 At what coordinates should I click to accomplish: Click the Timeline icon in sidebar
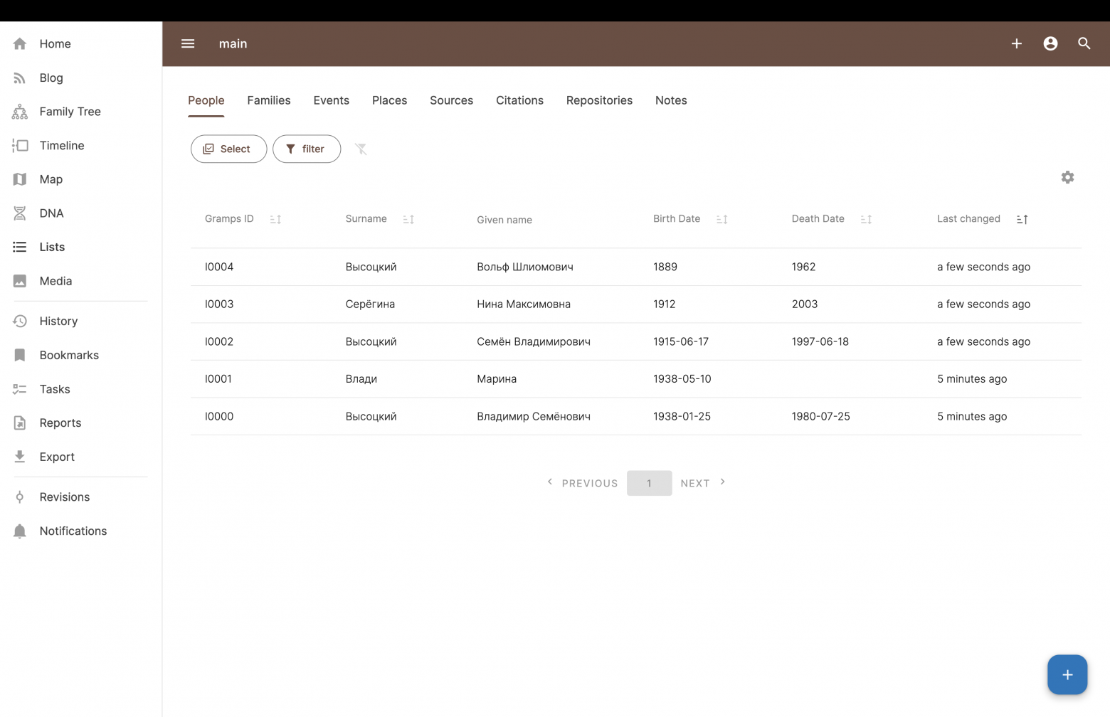click(x=20, y=146)
